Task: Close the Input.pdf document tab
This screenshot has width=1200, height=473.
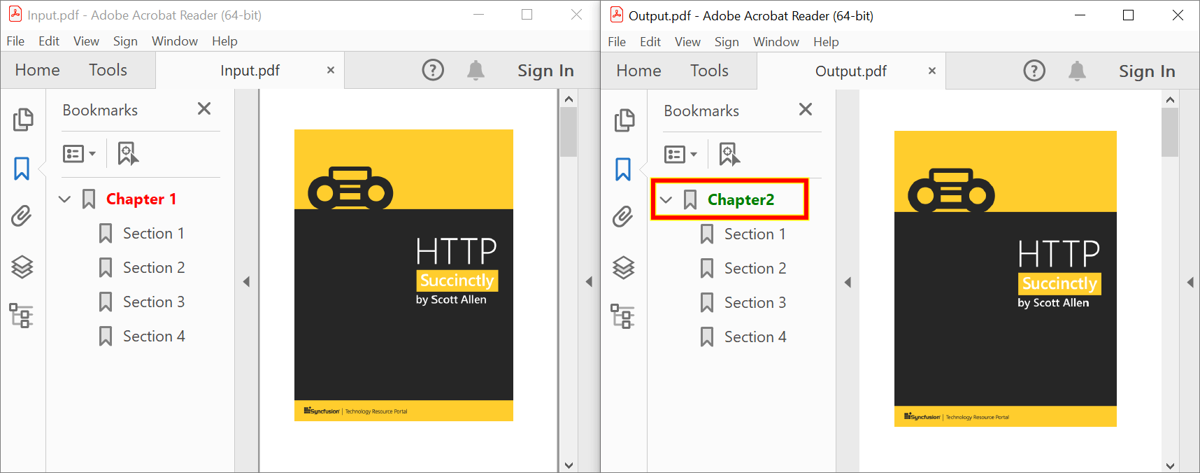Action: pos(331,70)
